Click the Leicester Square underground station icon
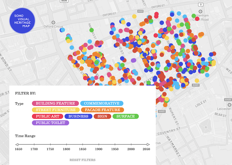The width and height of the screenshot is (232, 165). click(230, 105)
